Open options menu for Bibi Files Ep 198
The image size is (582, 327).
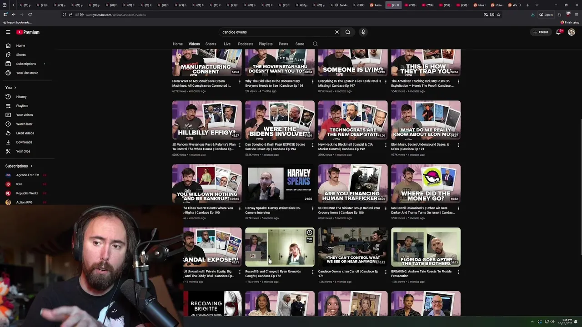pyautogui.click(x=312, y=82)
